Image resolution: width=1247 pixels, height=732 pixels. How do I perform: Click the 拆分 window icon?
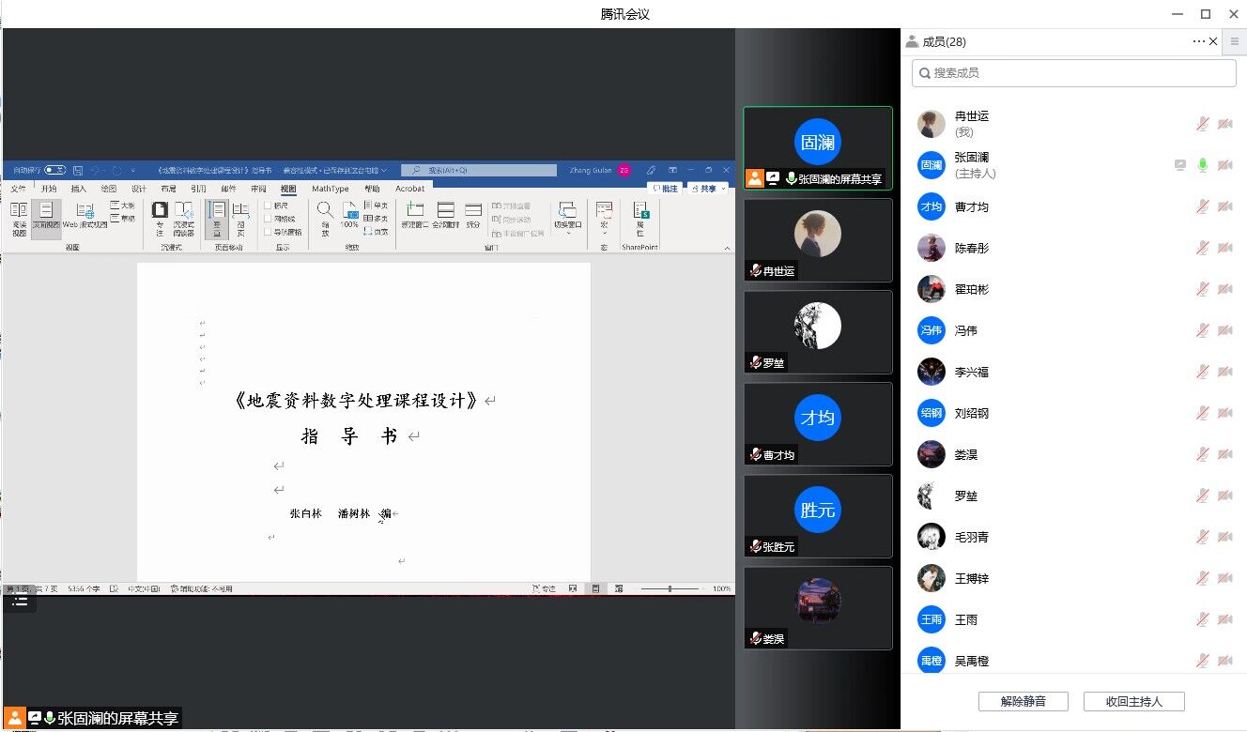473,215
